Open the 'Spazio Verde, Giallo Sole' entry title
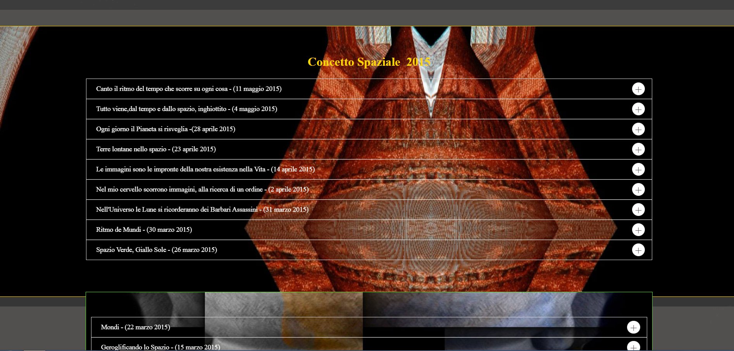The height and width of the screenshot is (351, 734). (156, 250)
